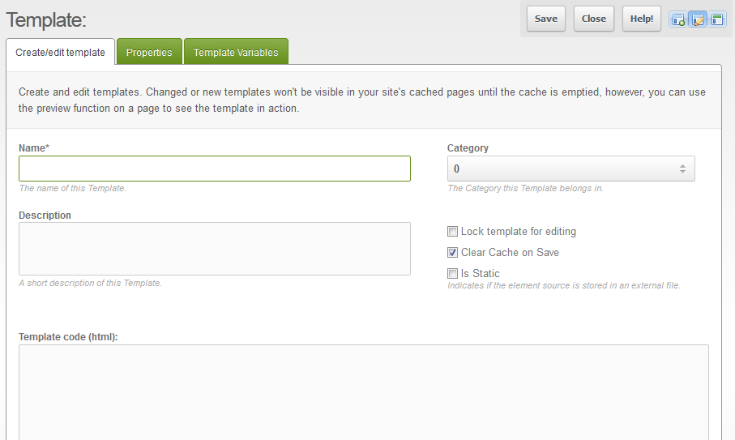735x440 pixels.
Task: Click the stepper arrows on the Category field
Action: point(682,169)
